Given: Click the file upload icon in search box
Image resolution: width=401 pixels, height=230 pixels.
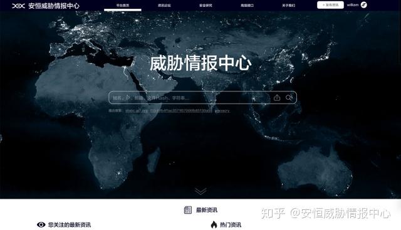Looking at the screenshot, I should 277,98.
